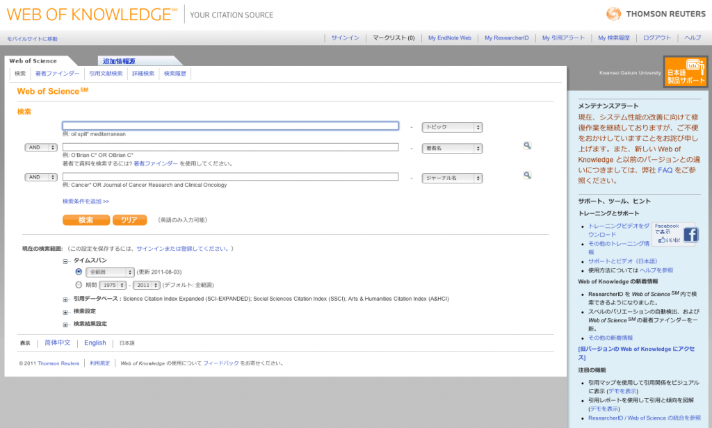The width and height of the screenshot is (712, 428).
Task: Click citation report デモを表示 link
Action: coord(604,409)
